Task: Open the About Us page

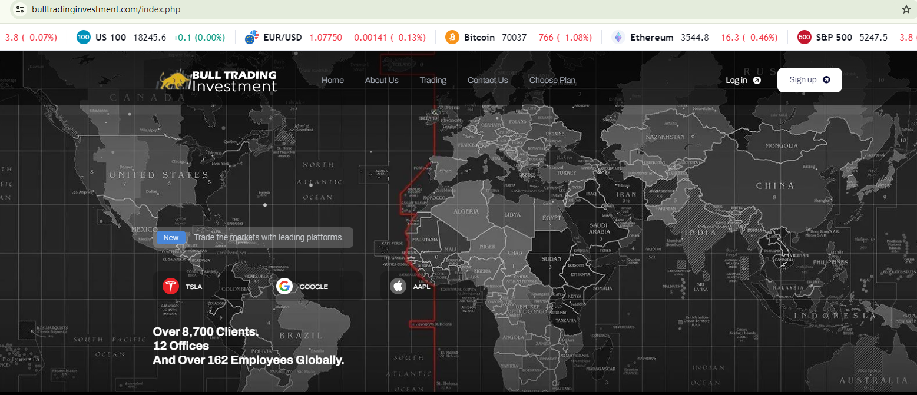Action: pyautogui.click(x=382, y=80)
